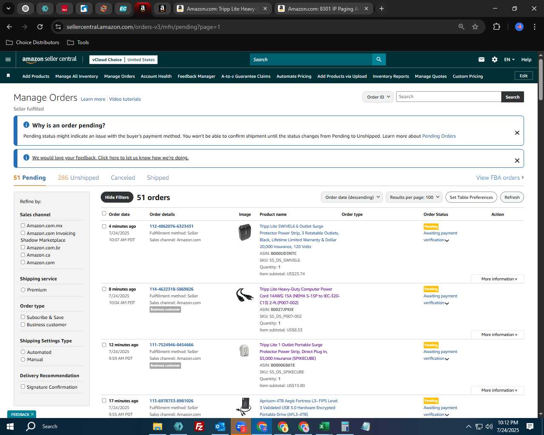Open the Order ID search type dropdown
Screen dimensions: 544x435
pos(378,97)
